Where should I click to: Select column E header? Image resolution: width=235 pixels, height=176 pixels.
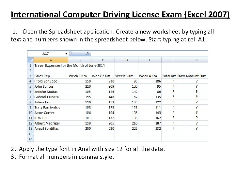pos(150,60)
